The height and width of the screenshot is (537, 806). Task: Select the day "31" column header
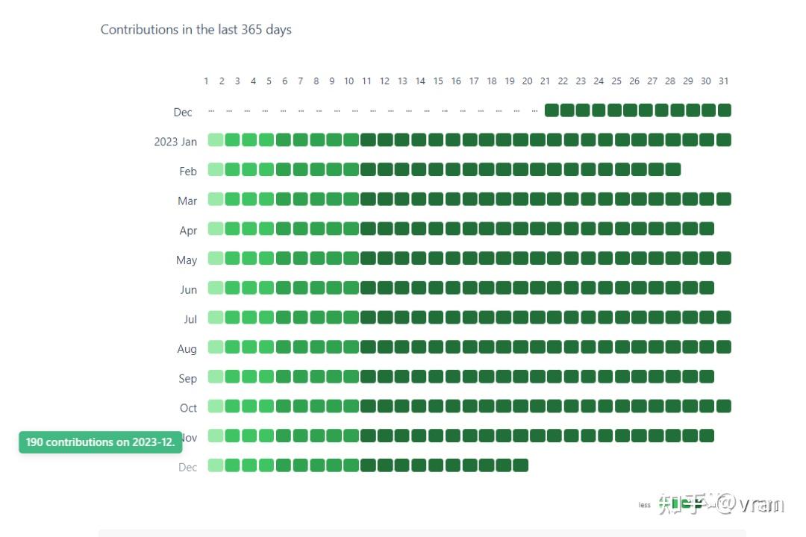point(723,81)
